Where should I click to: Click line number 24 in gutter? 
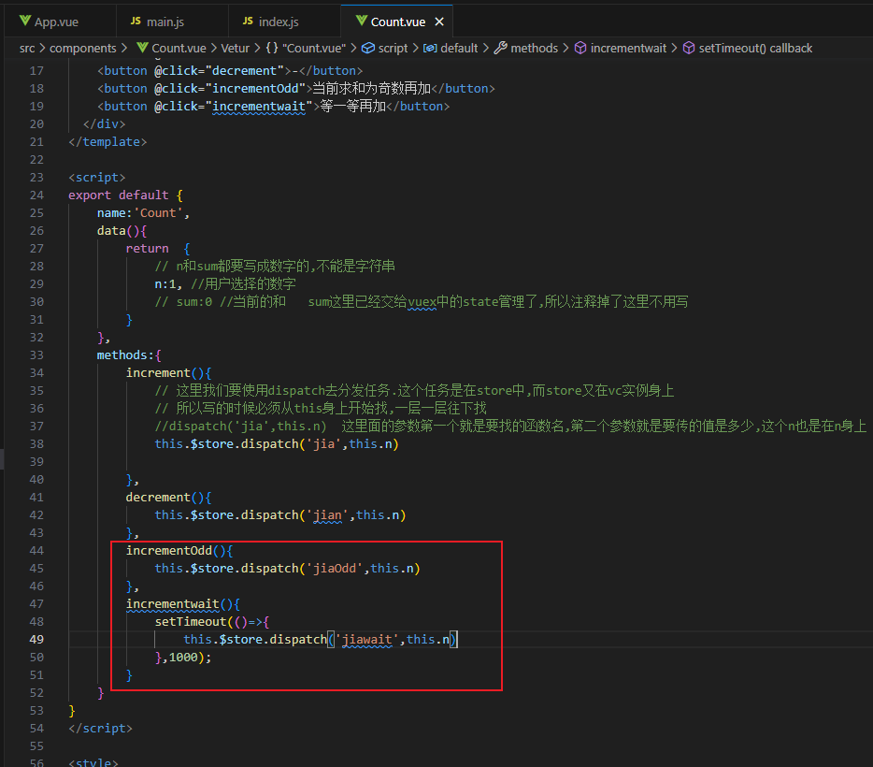click(36, 195)
